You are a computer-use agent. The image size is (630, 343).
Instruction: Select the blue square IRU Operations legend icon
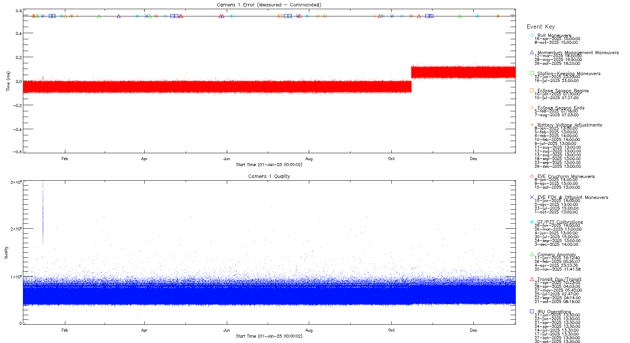(x=532, y=311)
